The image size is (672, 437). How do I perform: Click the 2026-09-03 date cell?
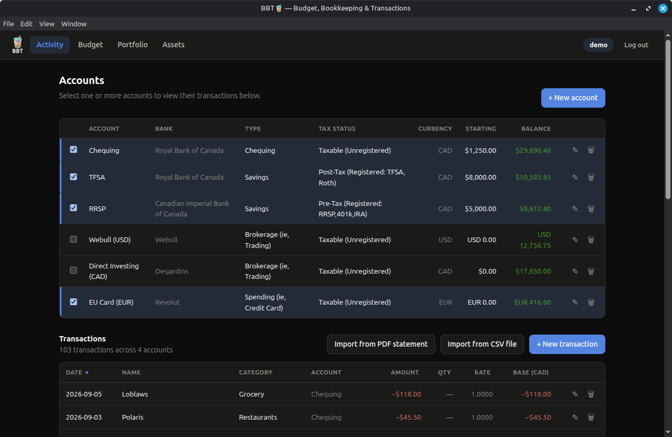click(x=84, y=418)
